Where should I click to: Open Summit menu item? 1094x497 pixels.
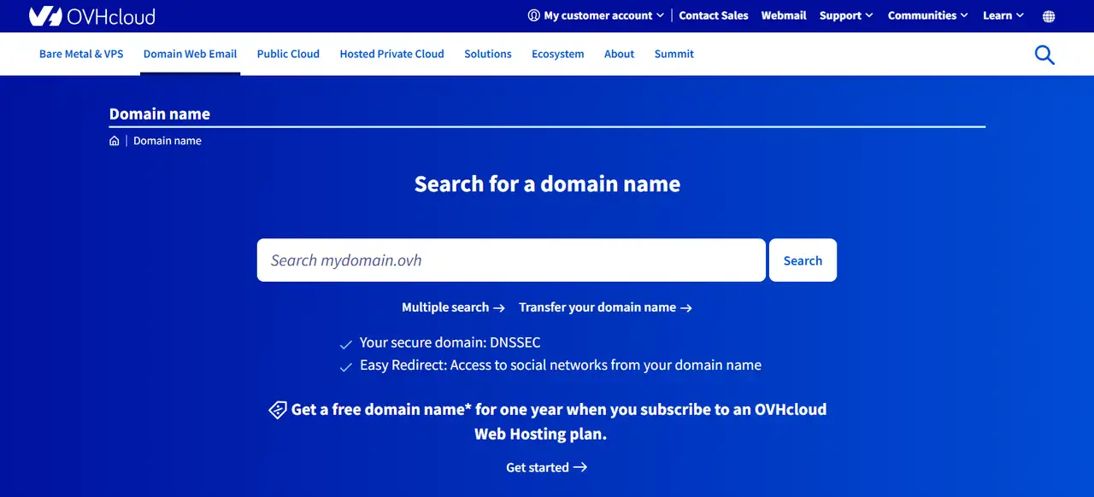coord(674,54)
